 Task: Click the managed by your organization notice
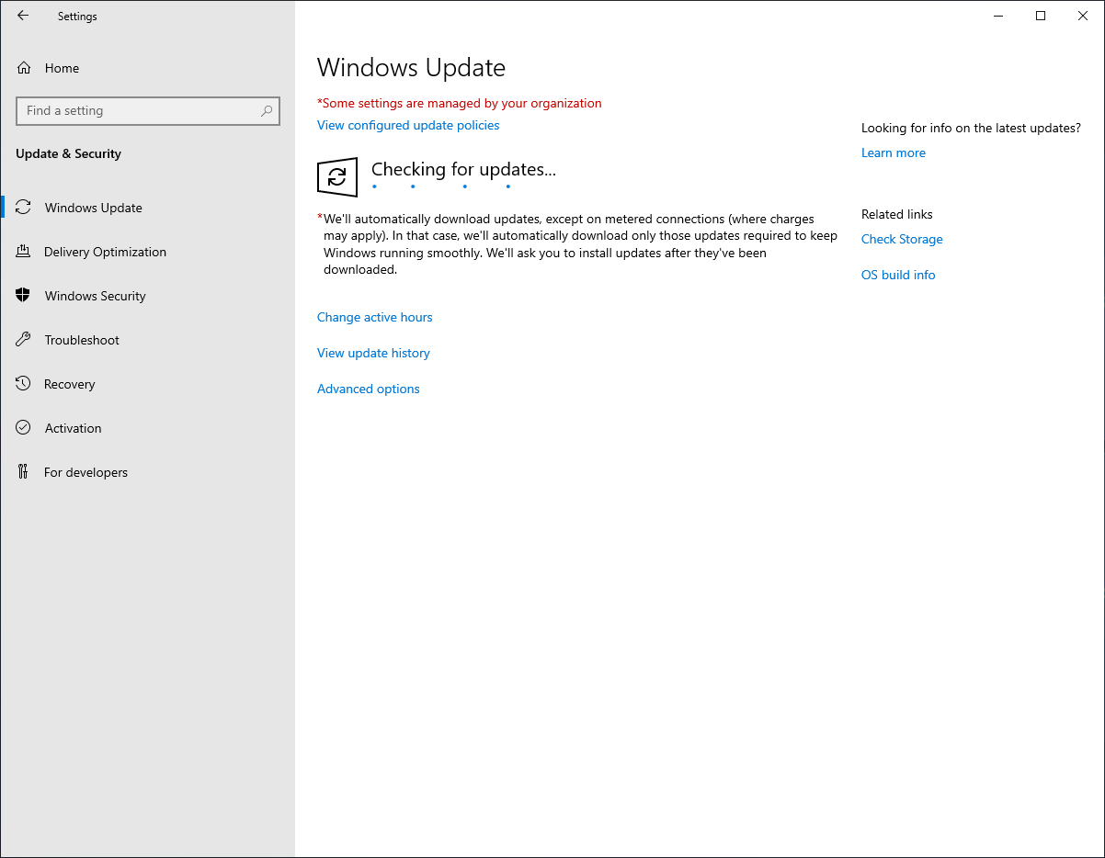point(460,103)
